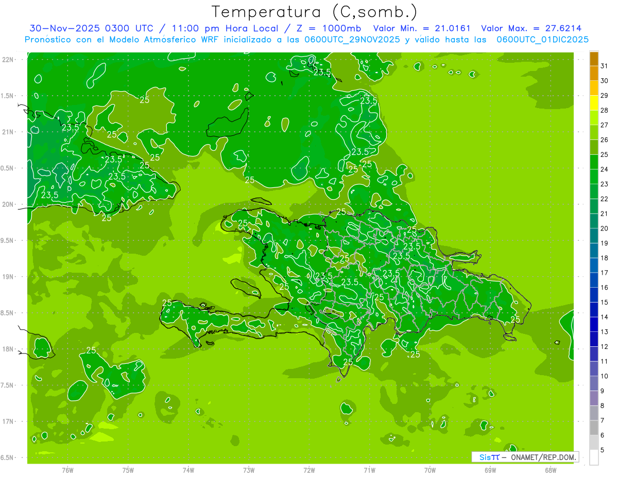618x477 pixels.
Task: Click the '75W' longitude axis label
Action: coord(128,470)
